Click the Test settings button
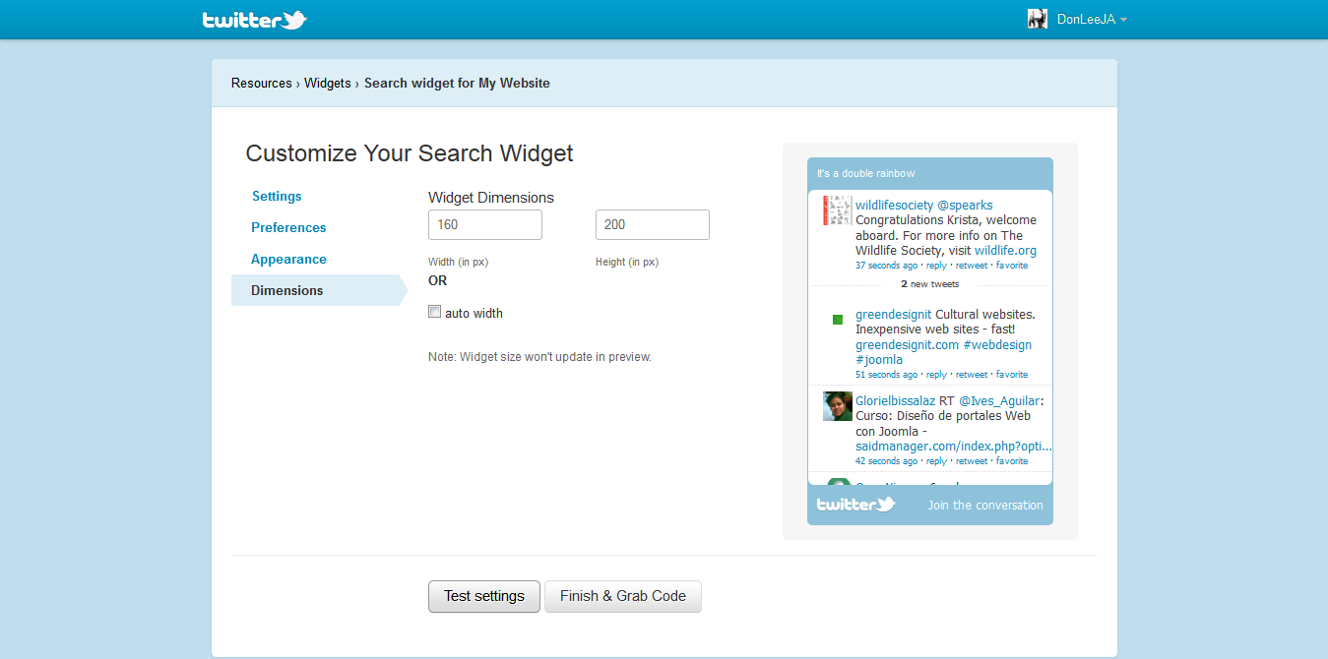 tap(484, 596)
